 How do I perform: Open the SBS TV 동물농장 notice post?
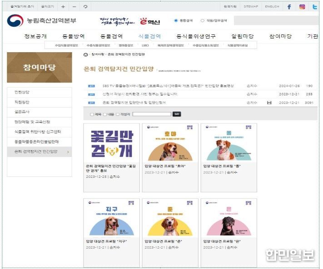(168, 86)
